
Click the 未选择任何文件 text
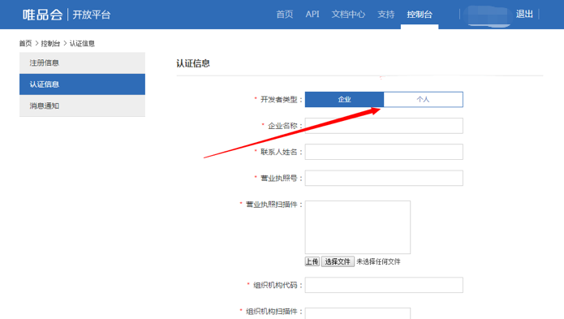378,262
